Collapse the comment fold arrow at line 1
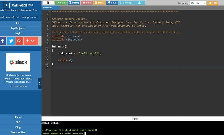The image size is (224, 135). pos(50,12)
